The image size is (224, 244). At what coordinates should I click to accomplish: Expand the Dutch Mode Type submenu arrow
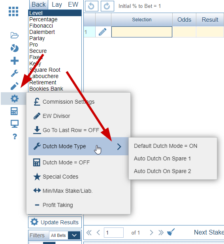(119, 146)
